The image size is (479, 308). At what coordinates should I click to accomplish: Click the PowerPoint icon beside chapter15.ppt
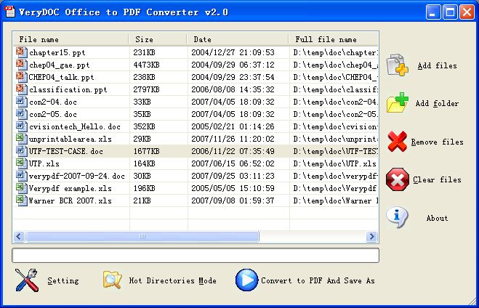[x=21, y=52]
